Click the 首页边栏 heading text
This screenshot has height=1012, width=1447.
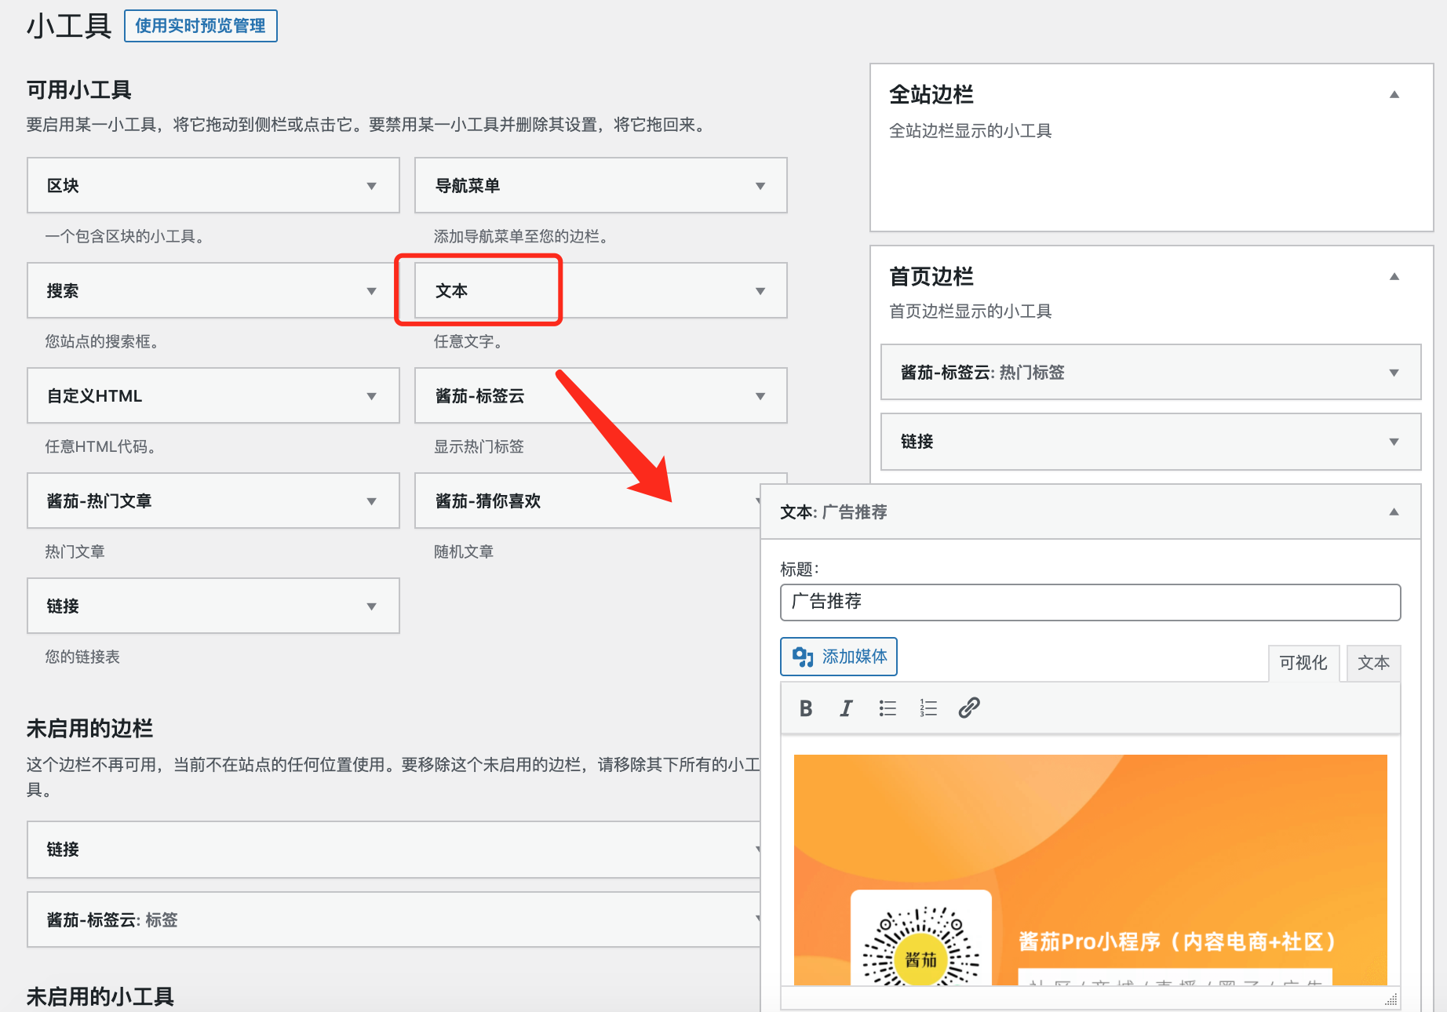tap(931, 276)
